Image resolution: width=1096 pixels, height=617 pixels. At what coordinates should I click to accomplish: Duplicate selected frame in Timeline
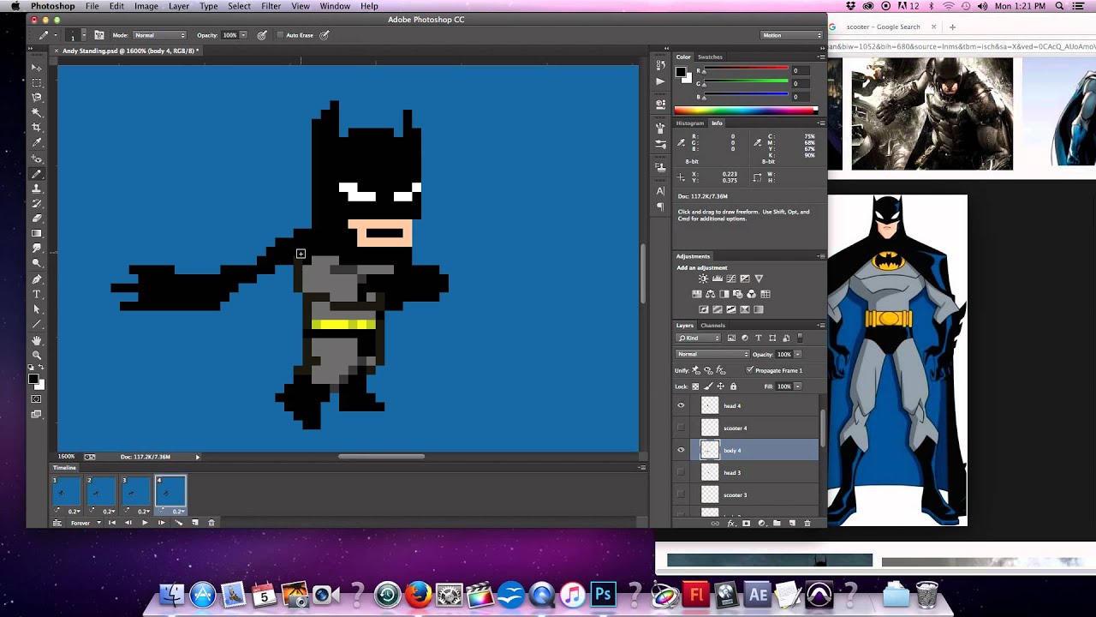[x=195, y=523]
